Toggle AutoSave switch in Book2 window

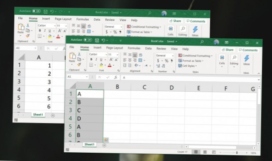tap(36, 11)
